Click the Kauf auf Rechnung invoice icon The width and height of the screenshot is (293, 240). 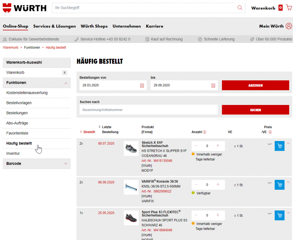(x=147, y=39)
